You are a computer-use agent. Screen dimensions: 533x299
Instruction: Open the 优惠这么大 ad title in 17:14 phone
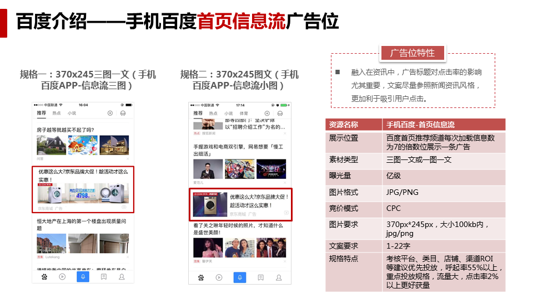point(259,201)
